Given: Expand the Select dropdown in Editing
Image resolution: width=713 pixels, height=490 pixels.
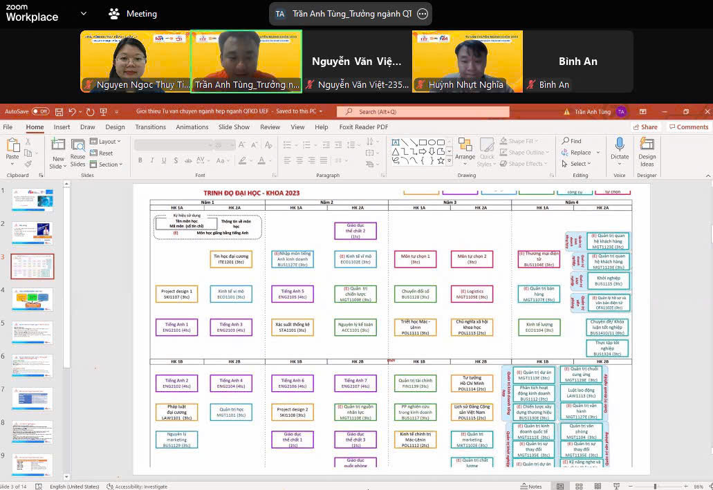Looking at the screenshot, I should click(580, 164).
